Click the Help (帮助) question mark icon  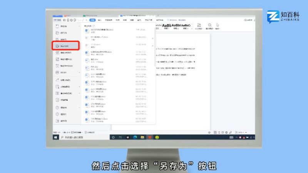point(57,108)
